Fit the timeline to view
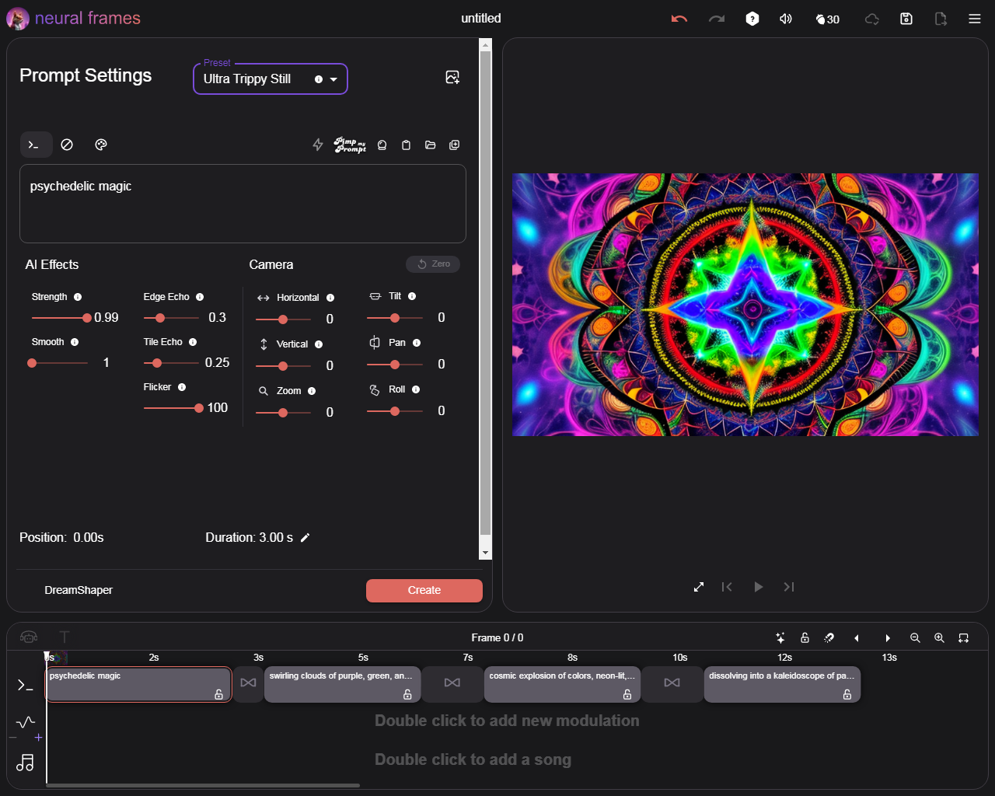 (x=964, y=638)
